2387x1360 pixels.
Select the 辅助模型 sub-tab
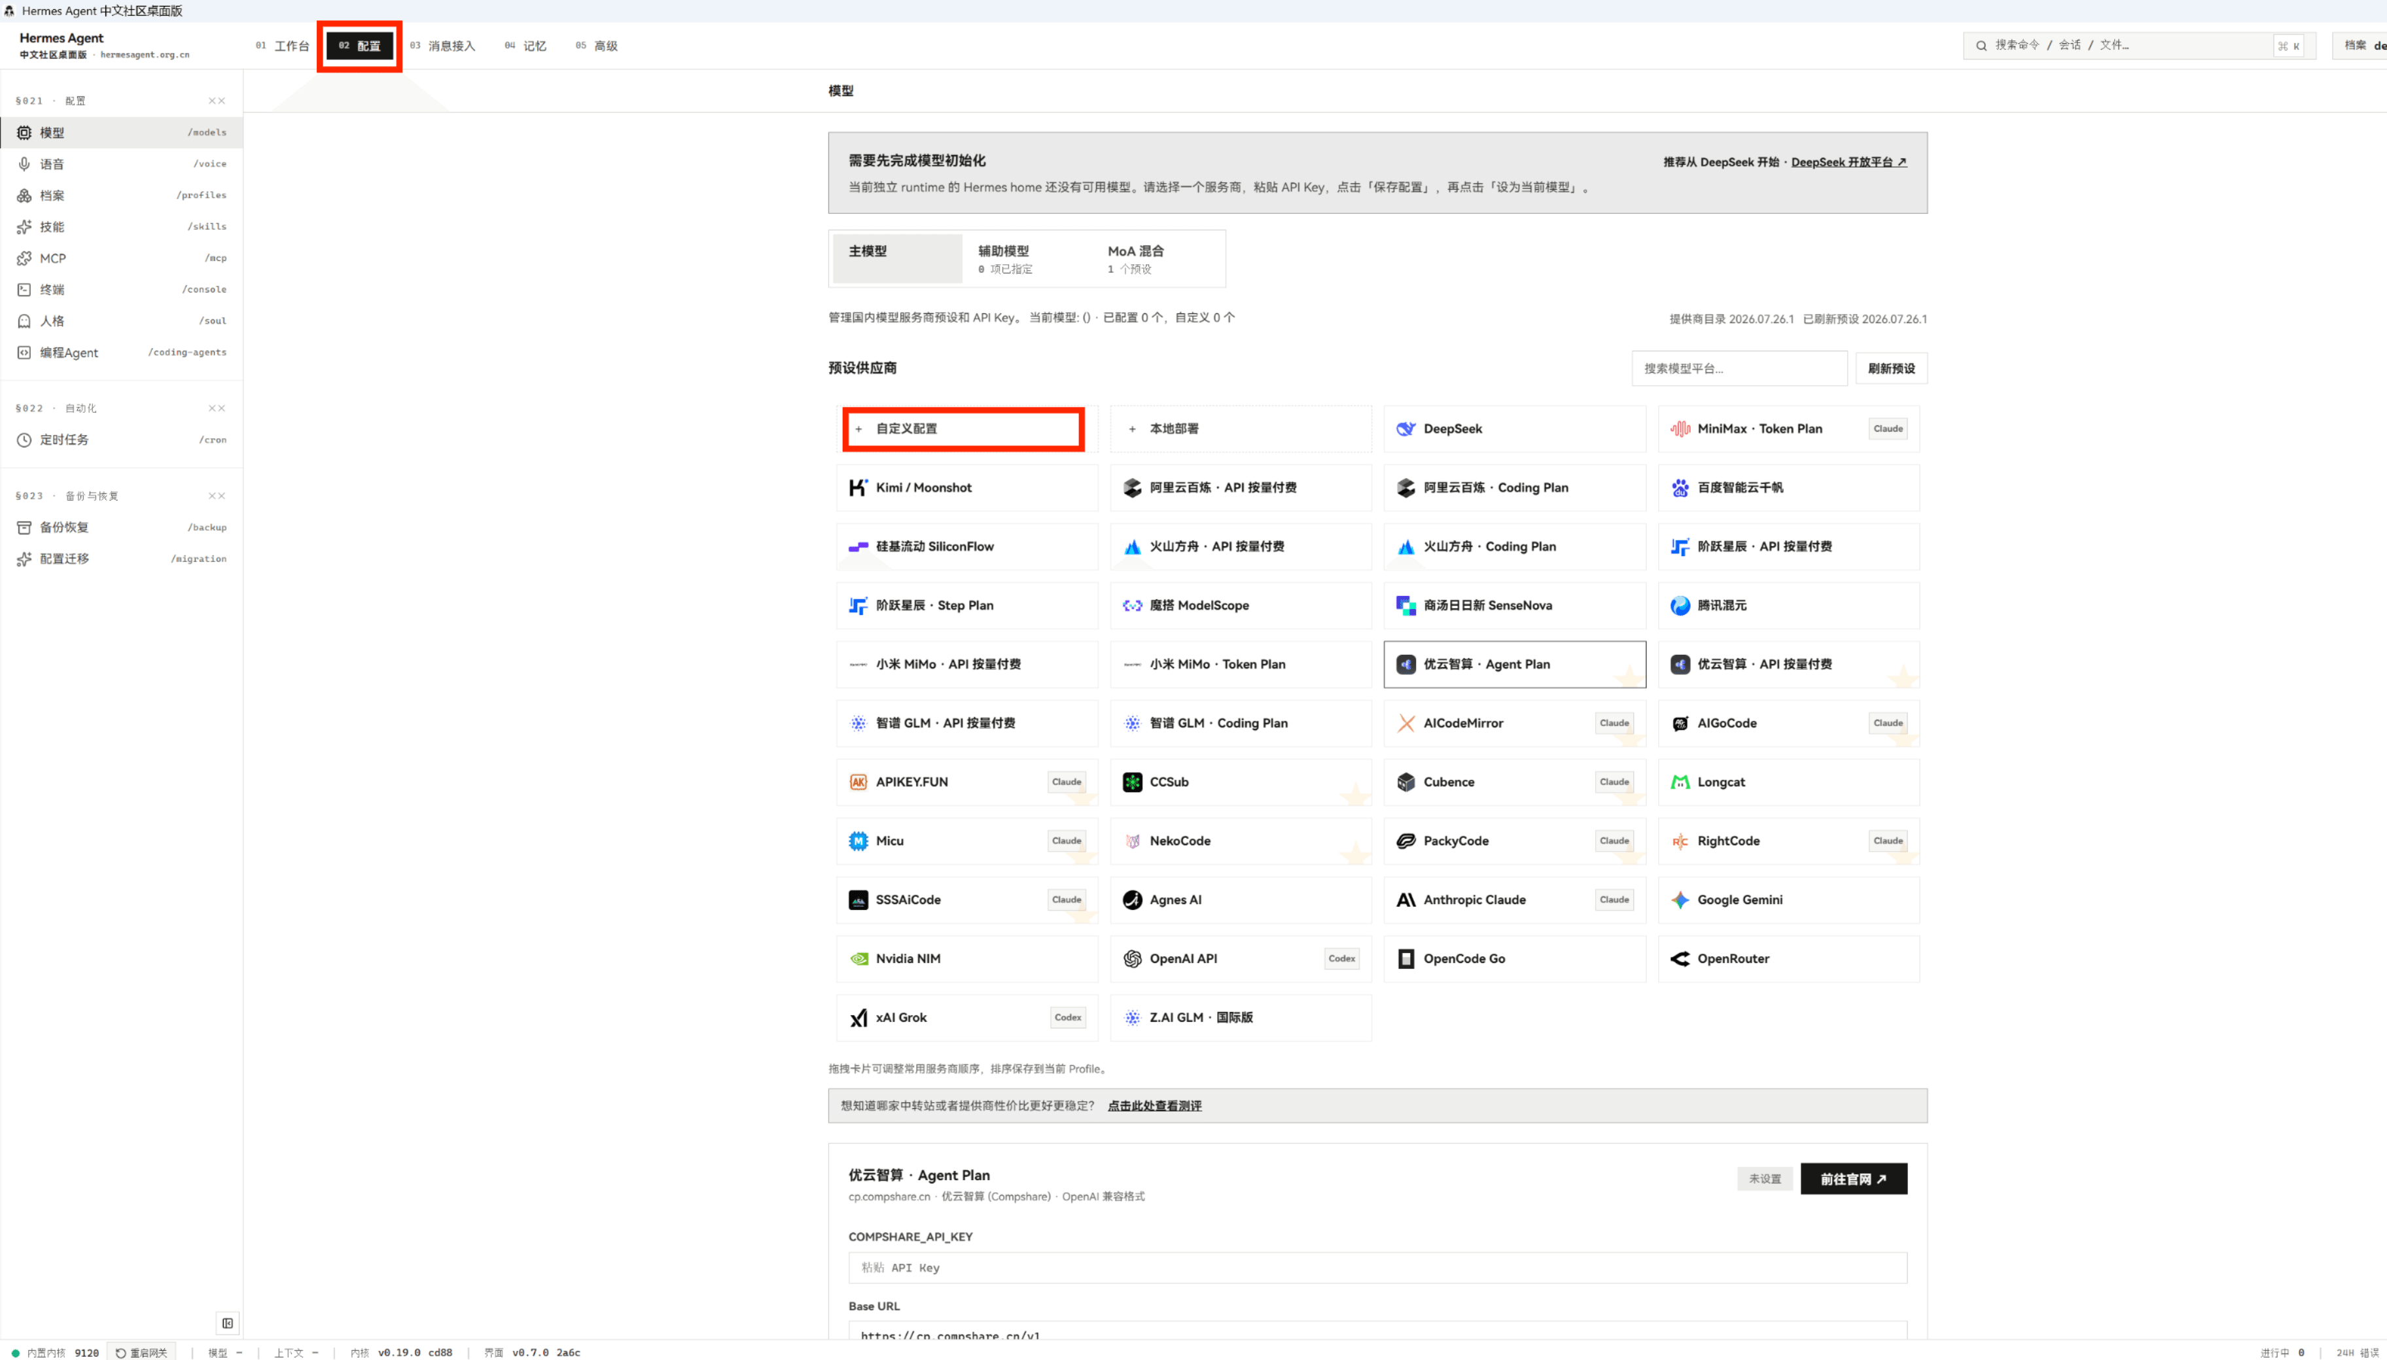click(x=1027, y=259)
